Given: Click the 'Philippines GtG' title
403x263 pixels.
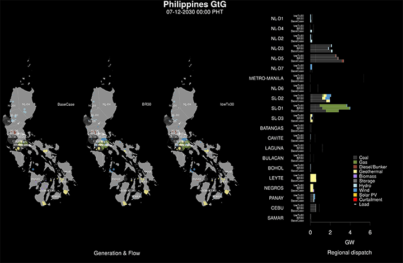Looking at the screenshot, I should pos(195,4).
